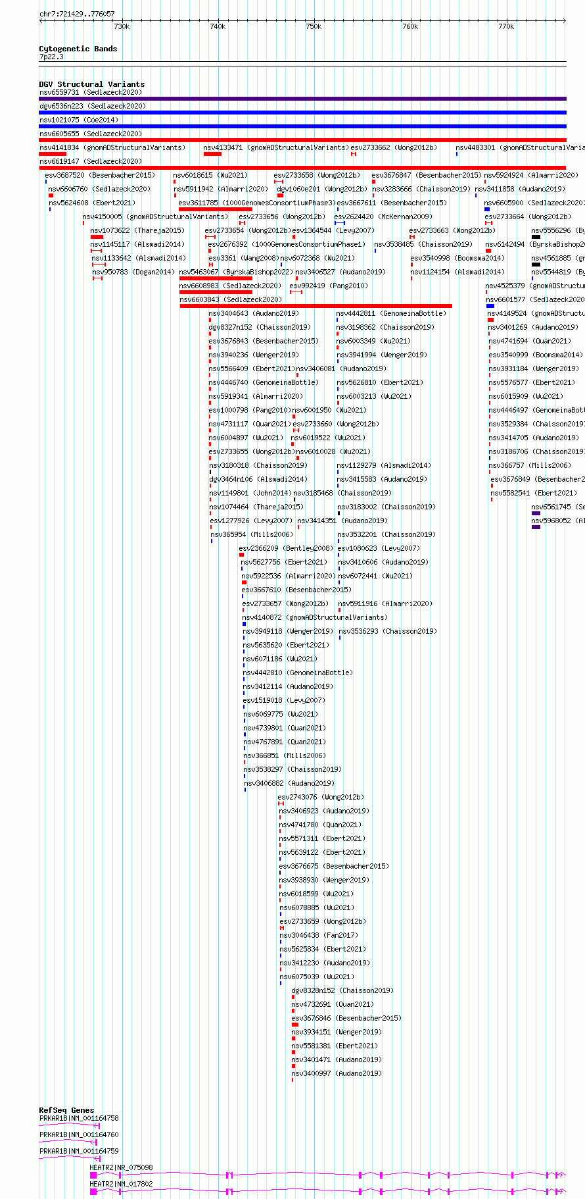Click esv2733658 (Wong2012b) label

point(317,175)
